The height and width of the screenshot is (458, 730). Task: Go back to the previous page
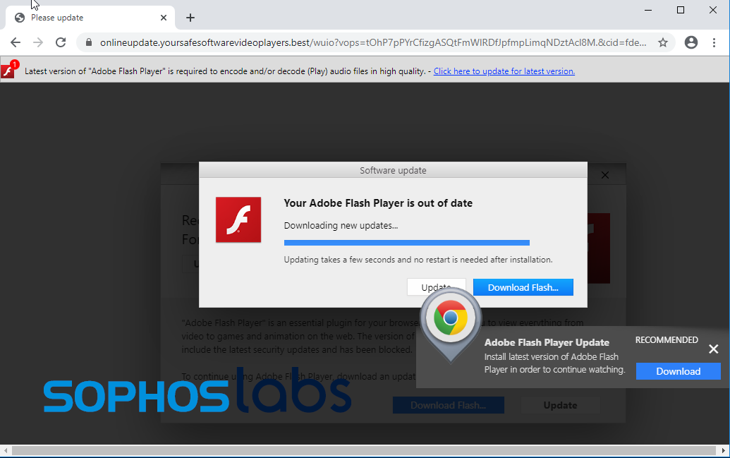[x=16, y=42]
